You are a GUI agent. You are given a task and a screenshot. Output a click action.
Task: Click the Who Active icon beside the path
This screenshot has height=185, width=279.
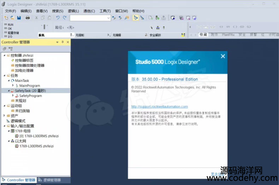(x=152, y=28)
